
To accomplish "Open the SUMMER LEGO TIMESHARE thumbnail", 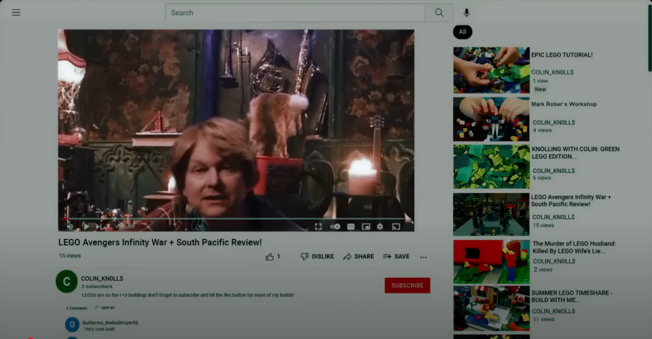I will (x=491, y=308).
